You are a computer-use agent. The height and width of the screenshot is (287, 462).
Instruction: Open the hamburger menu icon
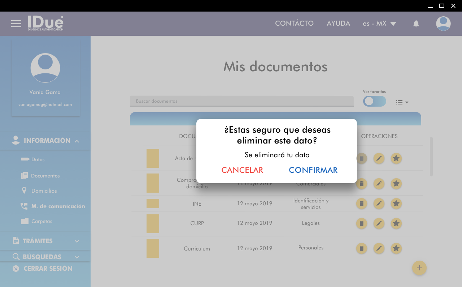pos(16,24)
